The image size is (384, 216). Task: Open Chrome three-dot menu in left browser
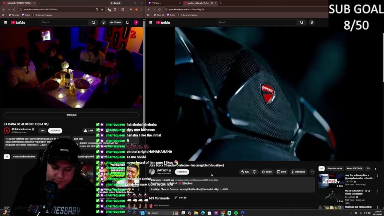[x=142, y=9]
